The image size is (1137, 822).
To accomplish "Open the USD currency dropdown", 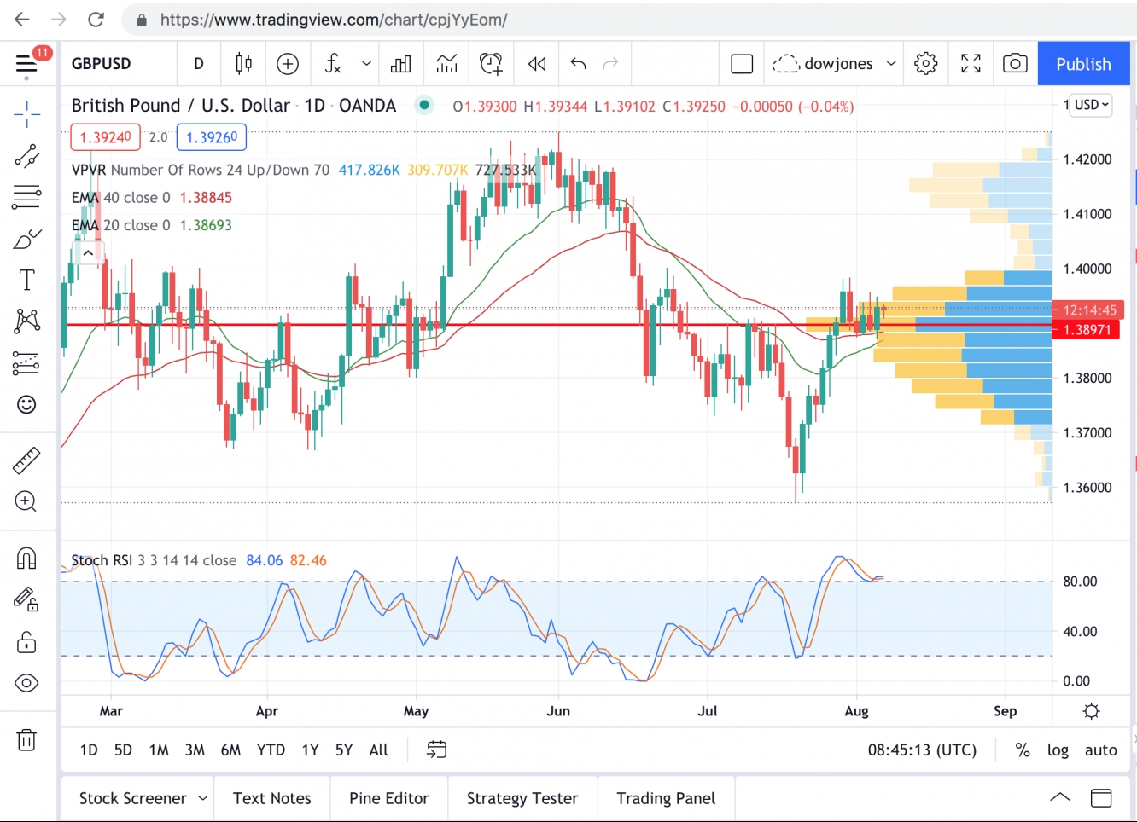I will (1092, 105).
